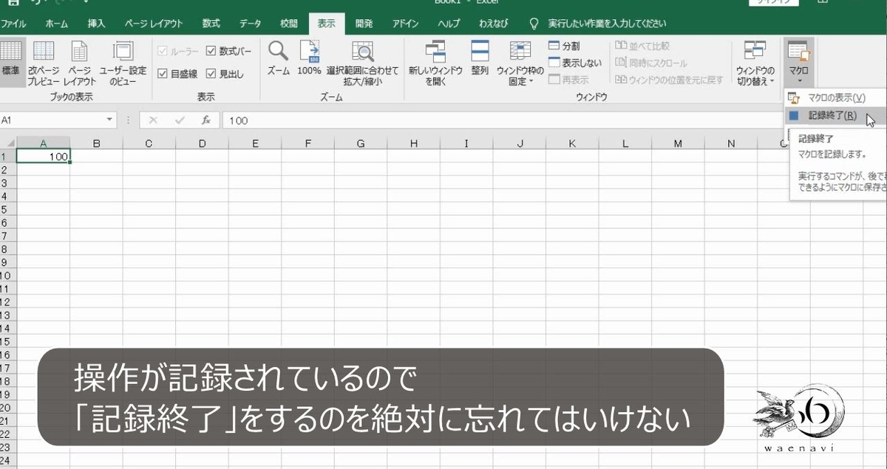Switch to the データ tab
The height and width of the screenshot is (469, 887).
pyautogui.click(x=250, y=24)
